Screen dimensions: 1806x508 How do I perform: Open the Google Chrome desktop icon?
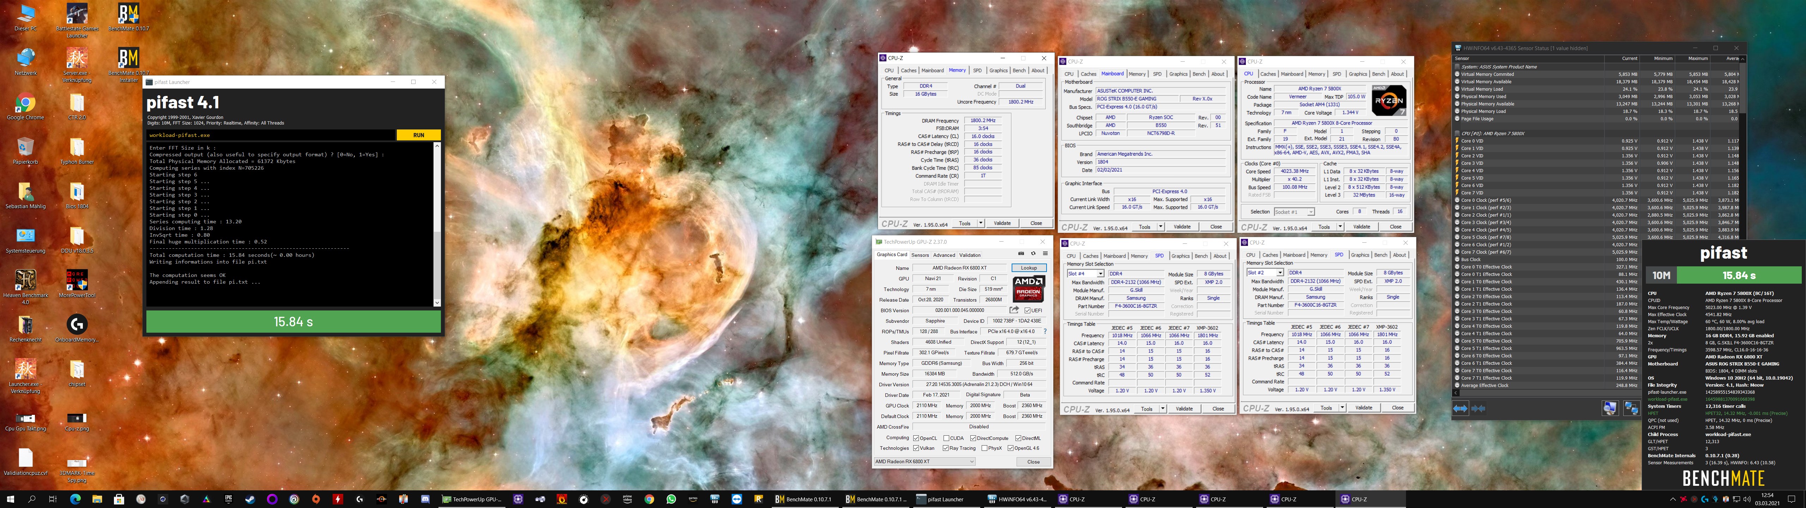26,106
